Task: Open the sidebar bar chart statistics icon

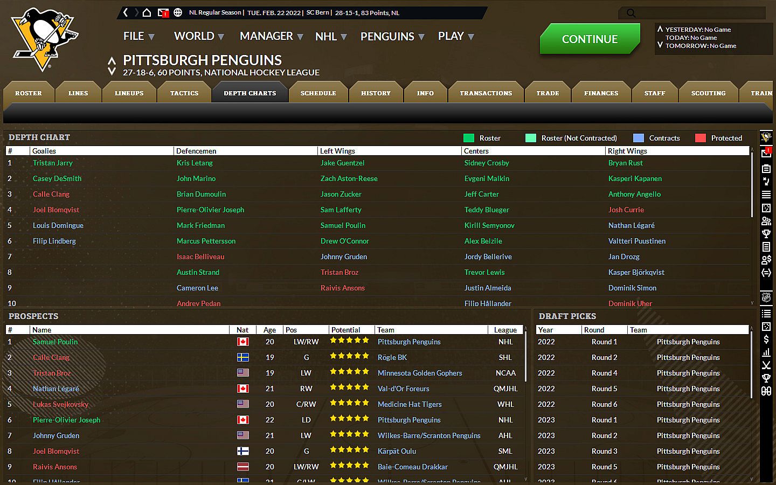Action: [x=766, y=352]
